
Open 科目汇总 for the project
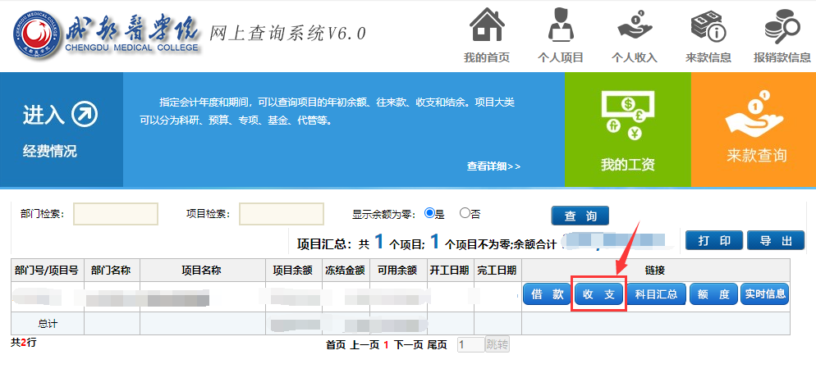656,294
